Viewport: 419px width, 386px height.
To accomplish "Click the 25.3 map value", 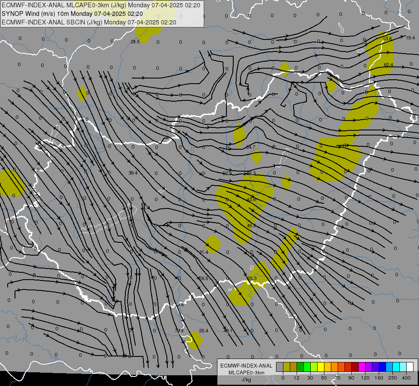I will point(252,278).
